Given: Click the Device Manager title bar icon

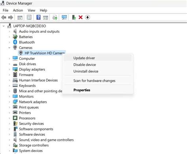Looking at the screenshot, I should [x=2, y=3].
